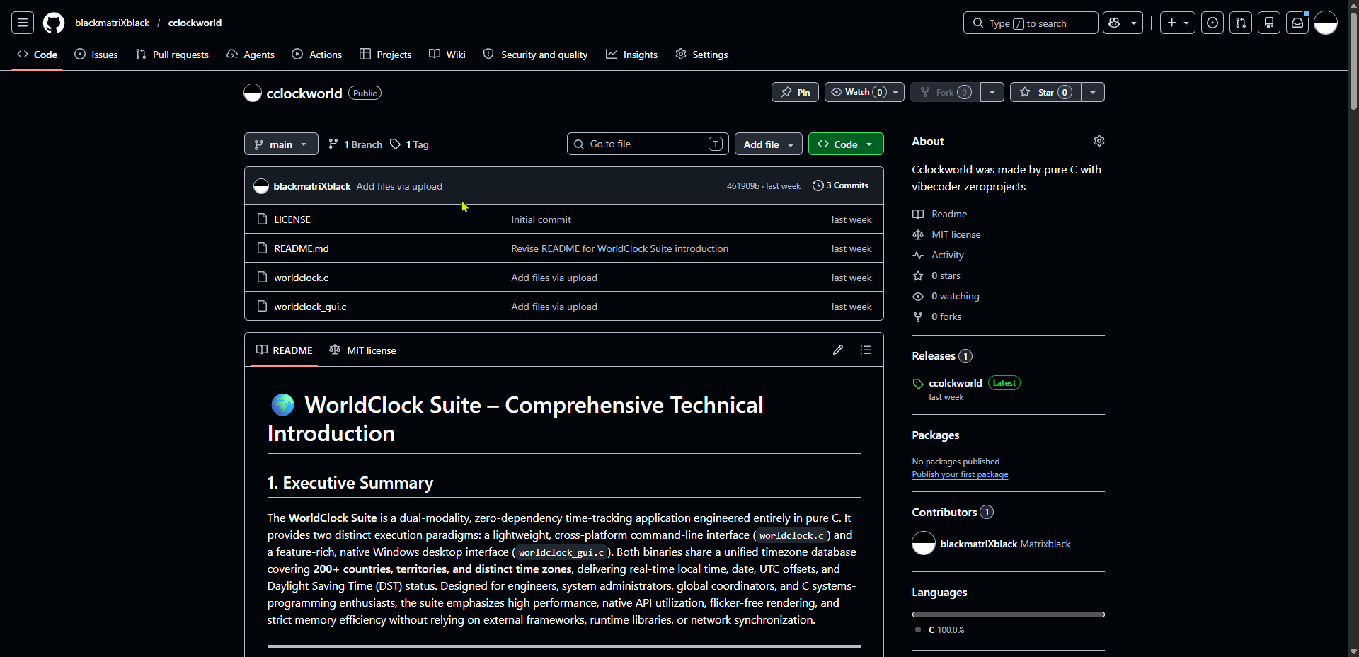Open the green Code clone dropdown
This screenshot has height=657, width=1359.
[x=846, y=144]
